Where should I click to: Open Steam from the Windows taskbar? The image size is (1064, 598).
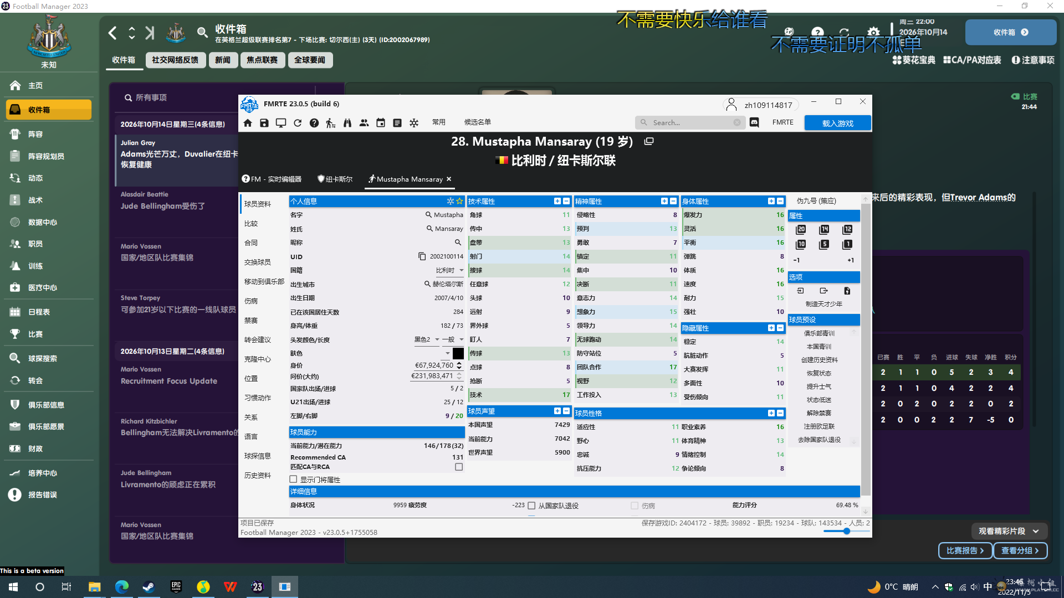pos(148,587)
